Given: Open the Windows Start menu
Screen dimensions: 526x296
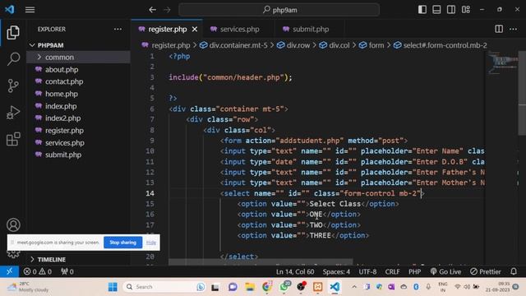Looking at the screenshot, I should [x=113, y=287].
